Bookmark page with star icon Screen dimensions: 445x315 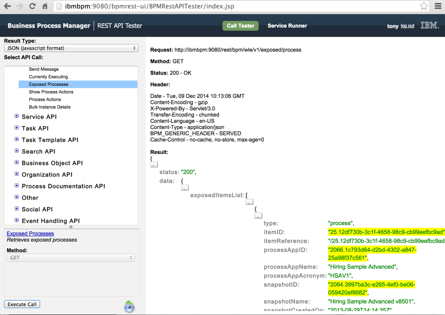pos(424,6)
